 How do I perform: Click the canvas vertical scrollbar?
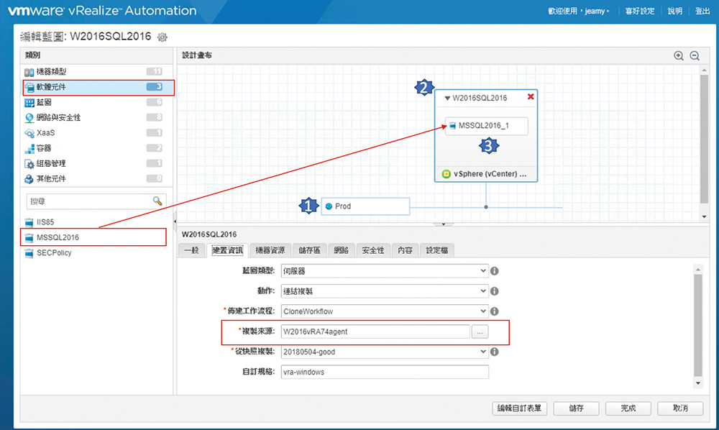[705, 139]
